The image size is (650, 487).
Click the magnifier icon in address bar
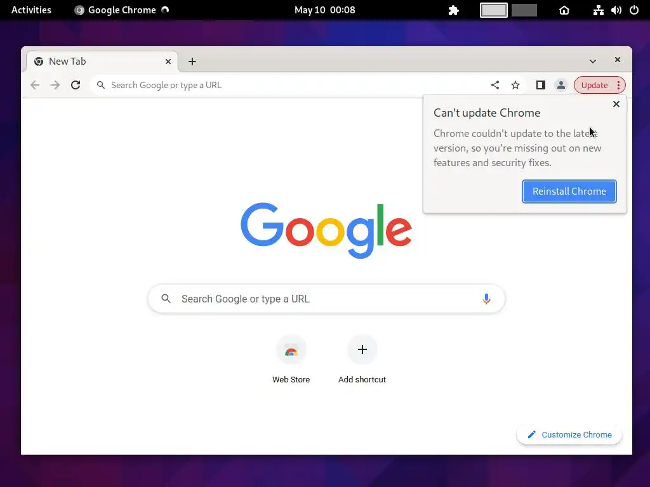click(x=101, y=86)
